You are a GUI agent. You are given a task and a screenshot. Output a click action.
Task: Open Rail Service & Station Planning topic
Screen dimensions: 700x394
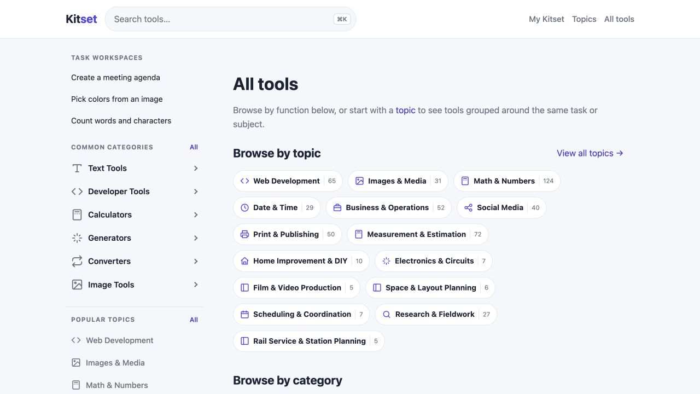(x=309, y=341)
